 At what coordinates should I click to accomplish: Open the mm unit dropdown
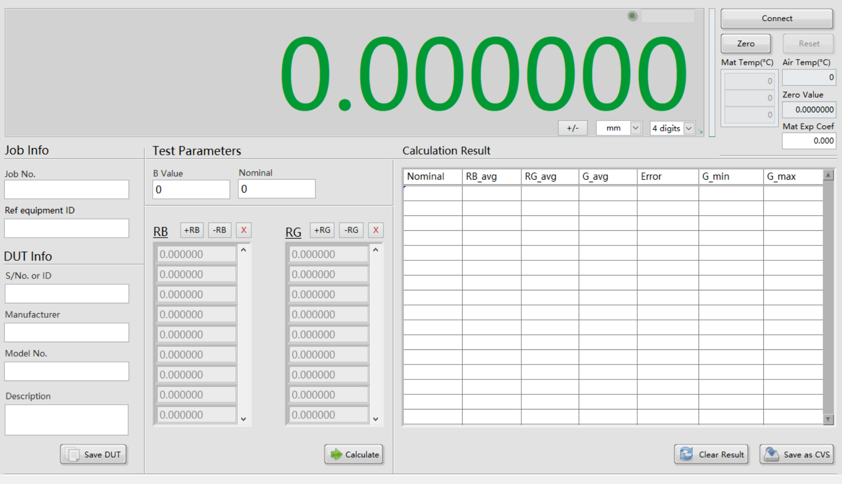click(635, 128)
